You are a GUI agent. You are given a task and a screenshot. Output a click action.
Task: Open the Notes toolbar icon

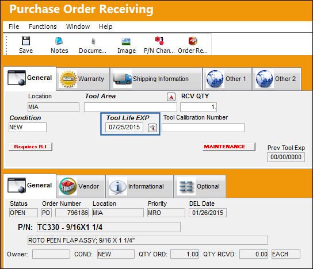[59, 41]
